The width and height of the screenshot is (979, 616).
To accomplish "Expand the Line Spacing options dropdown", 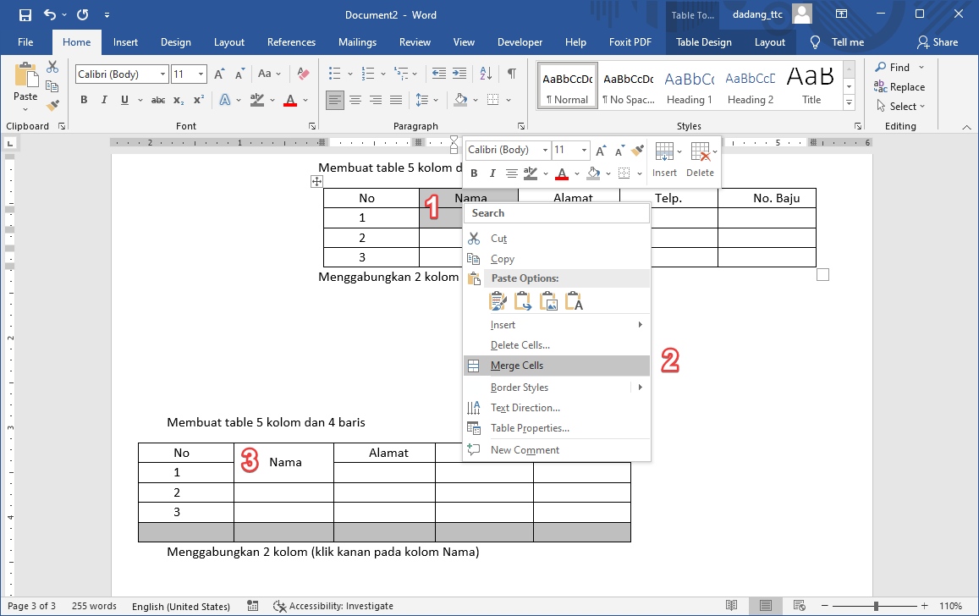I will (x=434, y=100).
